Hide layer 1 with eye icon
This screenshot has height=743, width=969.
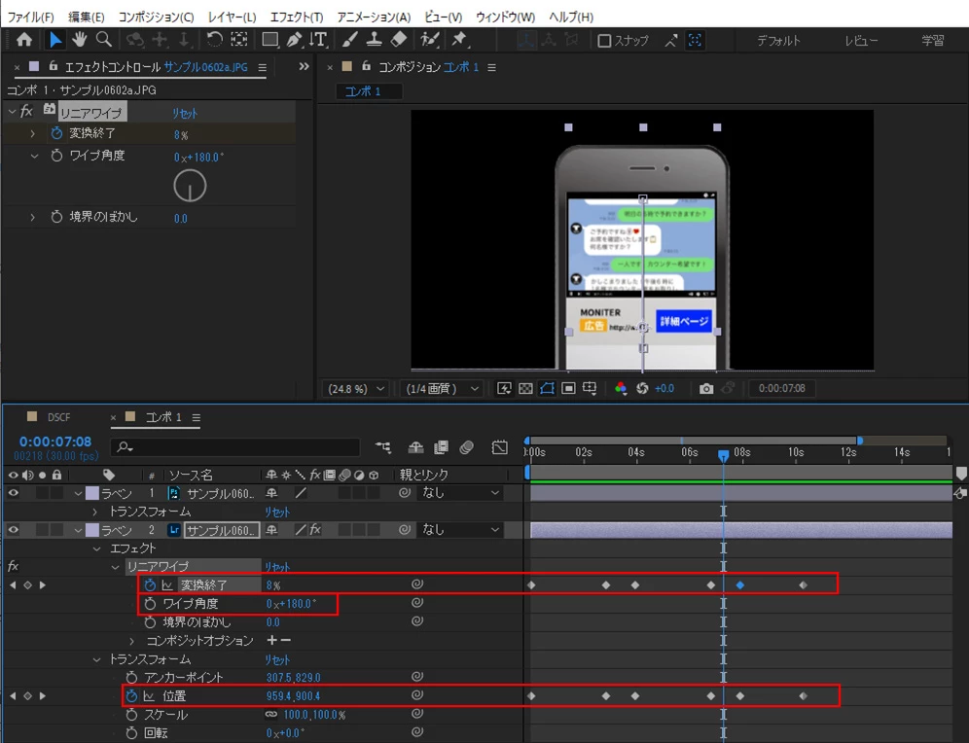click(x=13, y=493)
